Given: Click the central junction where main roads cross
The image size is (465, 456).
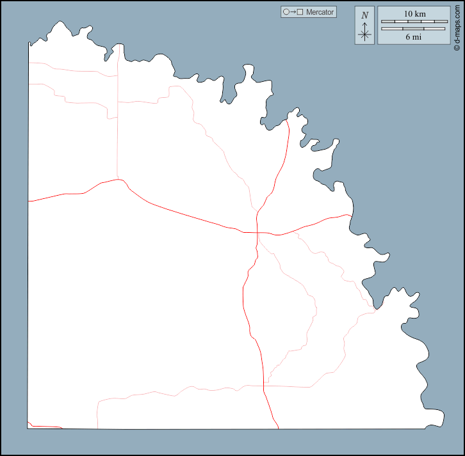Looking at the screenshot, I should pyautogui.click(x=257, y=233).
